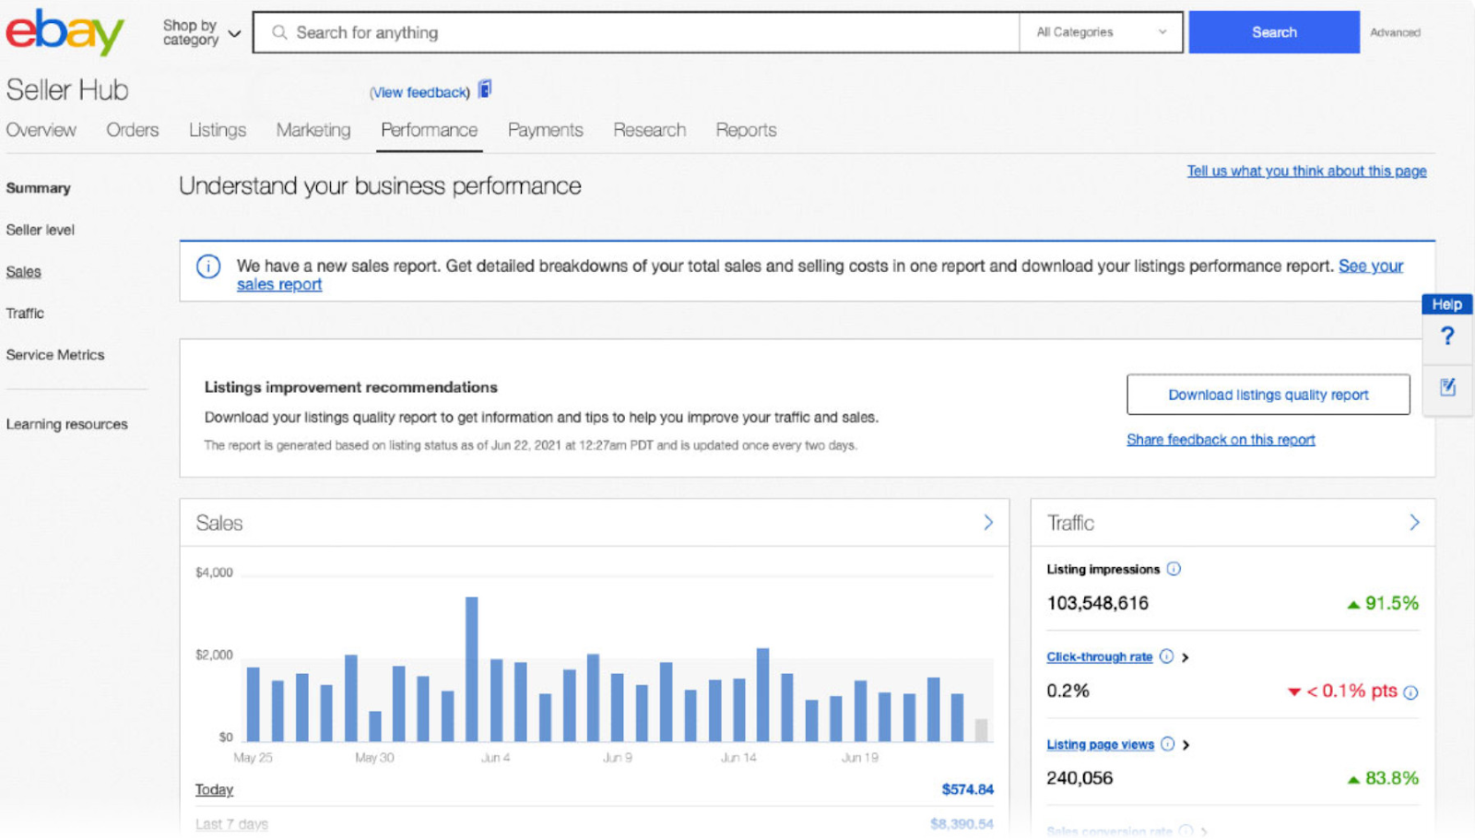Expand the Sales panel via its chevron

988,522
